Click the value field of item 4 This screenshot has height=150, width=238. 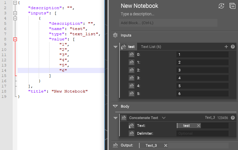point(203,86)
